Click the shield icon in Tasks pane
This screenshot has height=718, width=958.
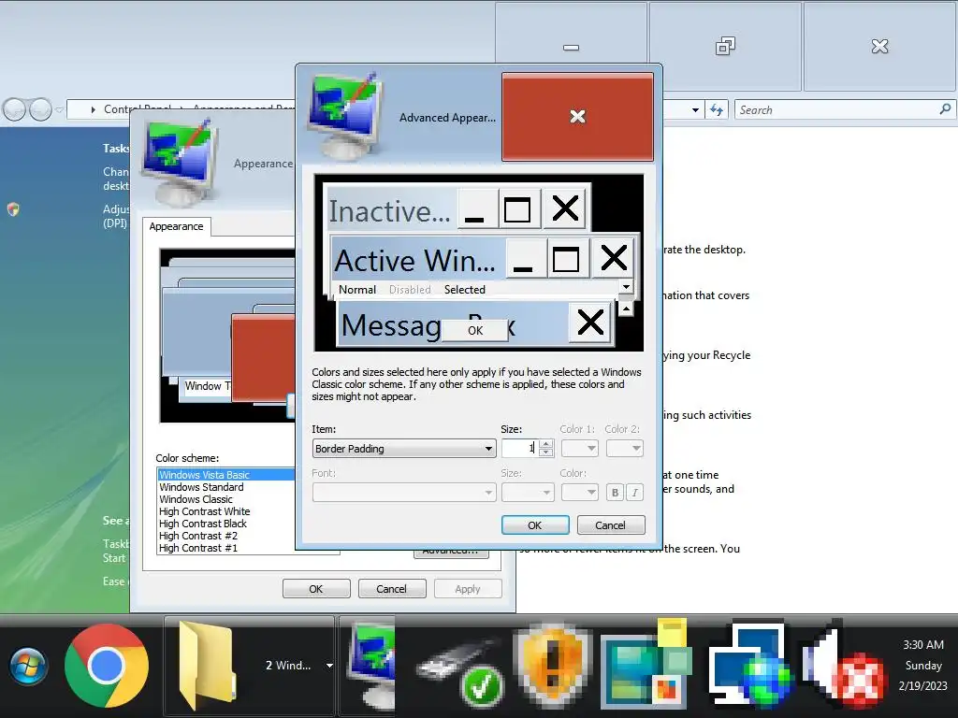click(13, 209)
